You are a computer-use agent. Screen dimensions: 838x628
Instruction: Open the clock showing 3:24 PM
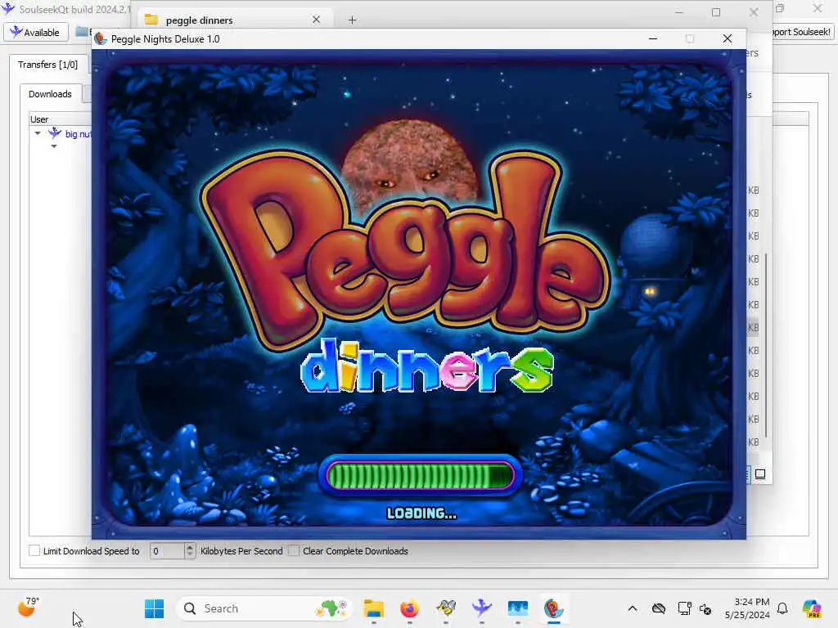pyautogui.click(x=746, y=608)
